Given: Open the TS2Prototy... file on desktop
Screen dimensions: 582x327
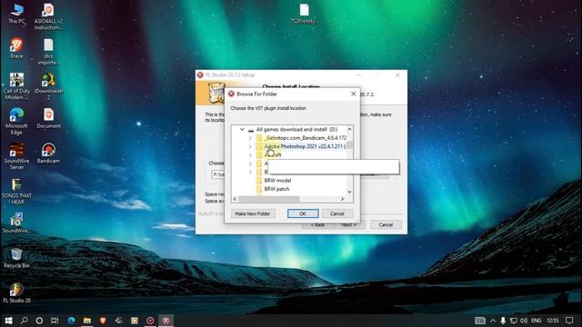Looking at the screenshot, I should click(305, 14).
